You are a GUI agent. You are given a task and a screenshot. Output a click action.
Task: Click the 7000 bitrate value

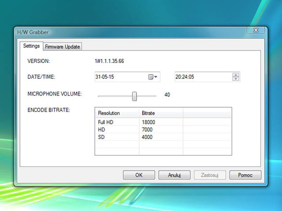pos(147,130)
